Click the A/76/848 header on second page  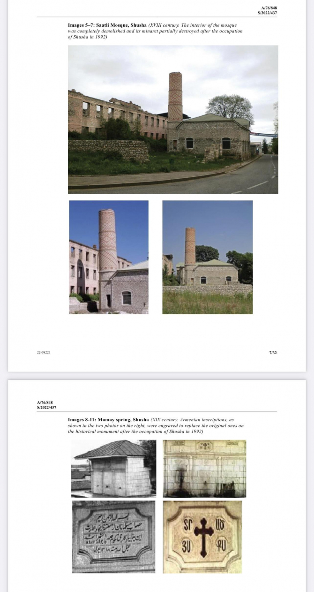[46, 402]
